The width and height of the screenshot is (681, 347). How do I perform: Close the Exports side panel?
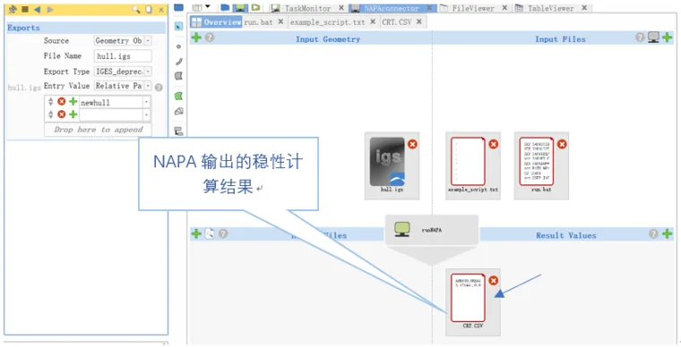161,10
